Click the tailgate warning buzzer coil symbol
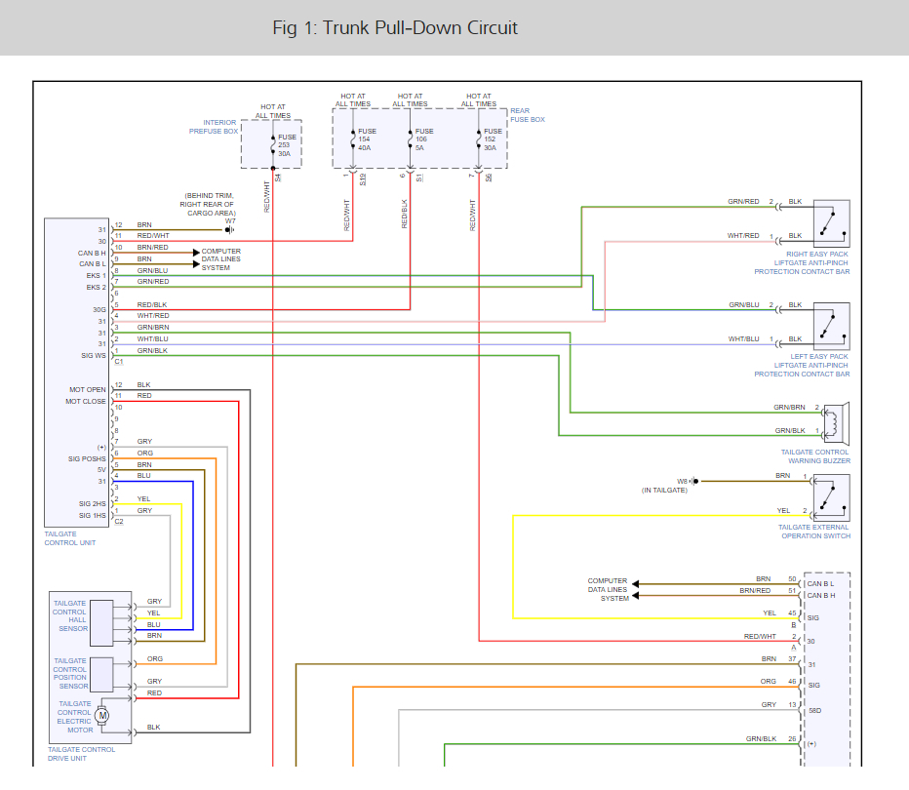 click(x=836, y=423)
